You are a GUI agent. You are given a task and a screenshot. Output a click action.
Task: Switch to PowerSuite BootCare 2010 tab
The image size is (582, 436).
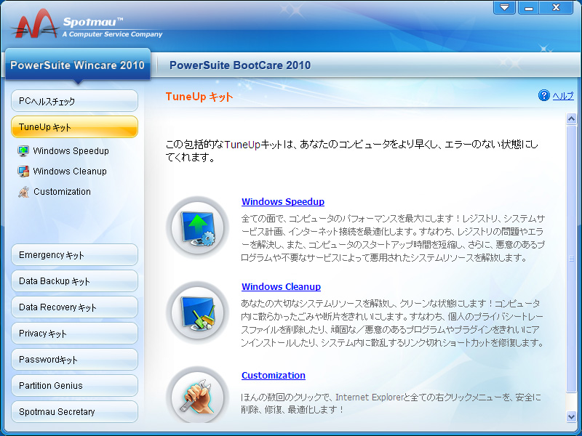[x=240, y=65]
